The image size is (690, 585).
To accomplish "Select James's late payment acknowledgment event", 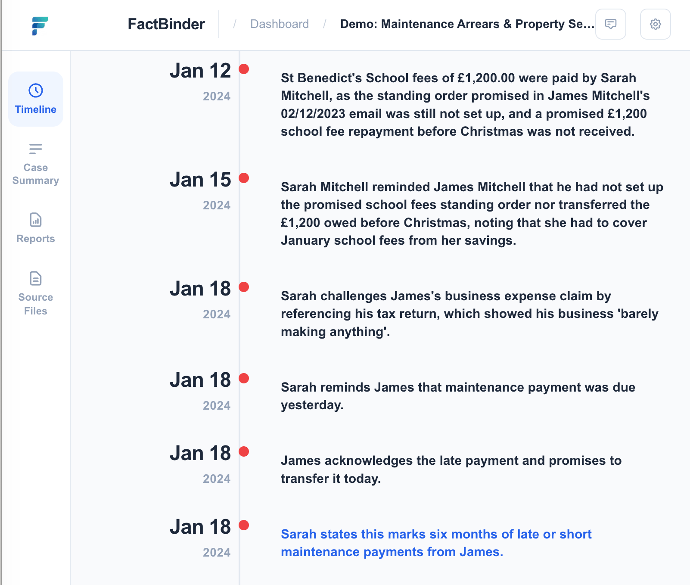I will pos(451,469).
